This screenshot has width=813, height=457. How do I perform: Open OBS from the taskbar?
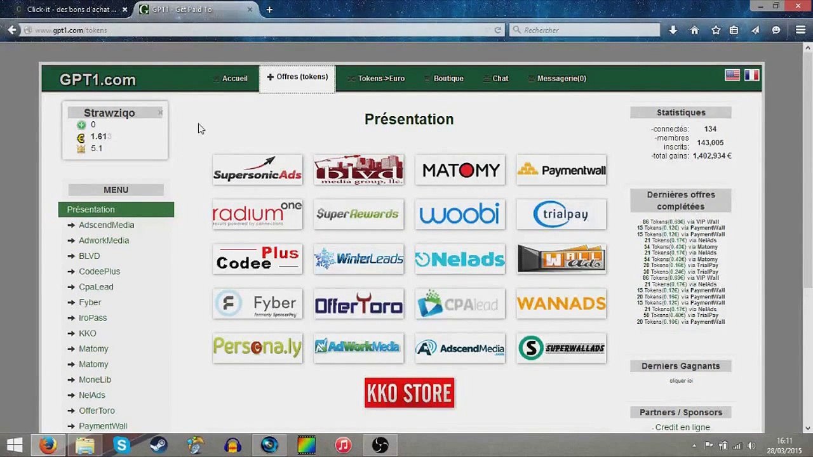[380, 445]
